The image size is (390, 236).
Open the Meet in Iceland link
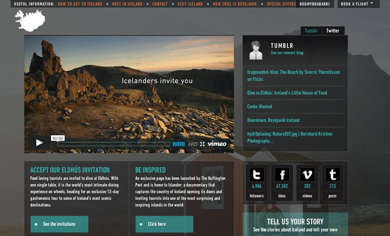click(x=127, y=4)
